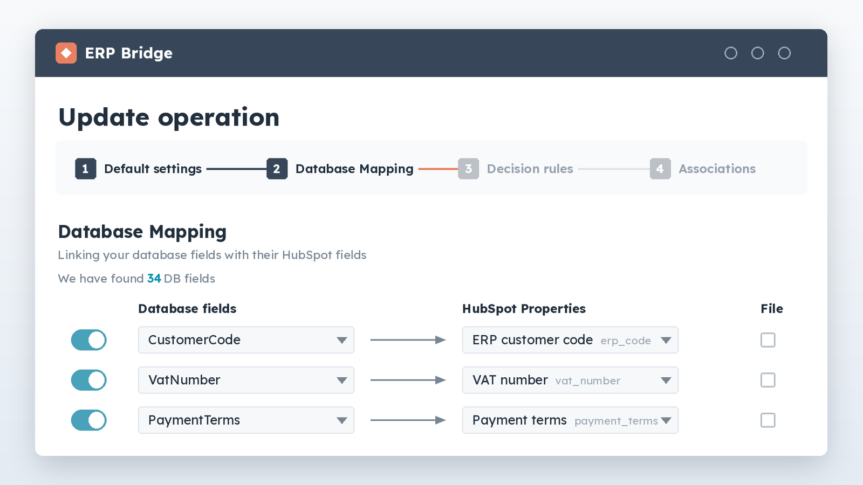
Task: Tick the File checkbox for PaymentTerms row
Action: (x=768, y=420)
